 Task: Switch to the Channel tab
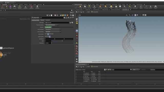pos(42,20)
